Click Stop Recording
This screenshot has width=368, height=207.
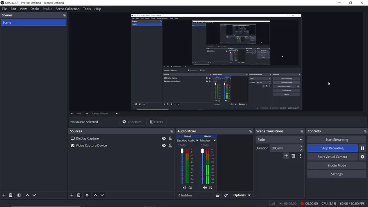[x=332, y=148]
